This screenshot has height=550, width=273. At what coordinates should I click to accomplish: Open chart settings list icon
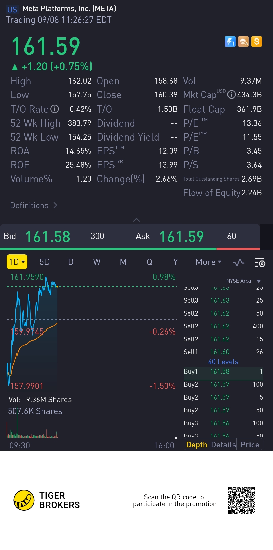click(x=260, y=262)
